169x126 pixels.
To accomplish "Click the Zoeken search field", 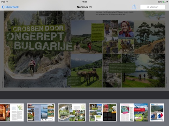I will (x=152, y=7).
